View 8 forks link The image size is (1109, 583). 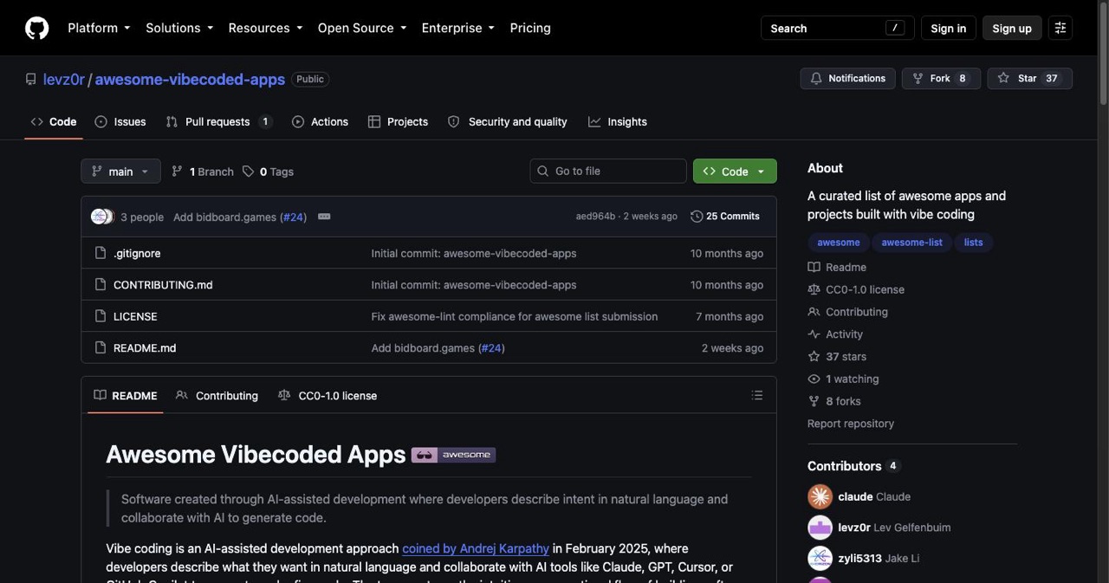click(834, 402)
